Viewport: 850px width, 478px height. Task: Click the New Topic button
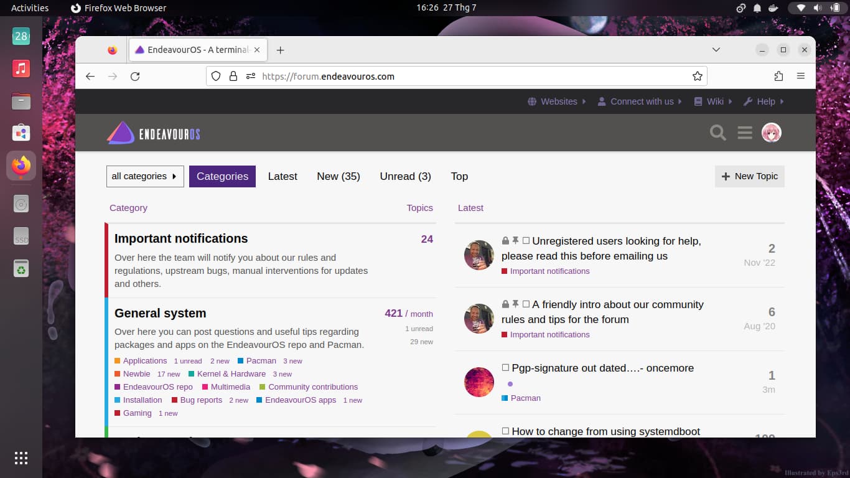click(x=749, y=176)
